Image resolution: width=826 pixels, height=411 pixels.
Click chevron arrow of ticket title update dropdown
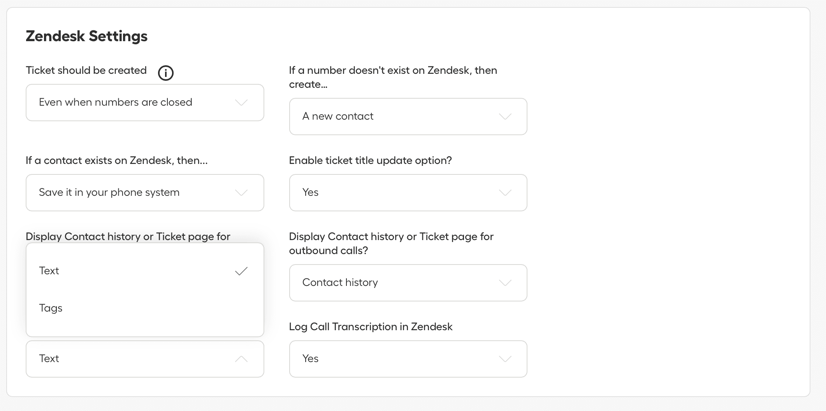coord(505,193)
